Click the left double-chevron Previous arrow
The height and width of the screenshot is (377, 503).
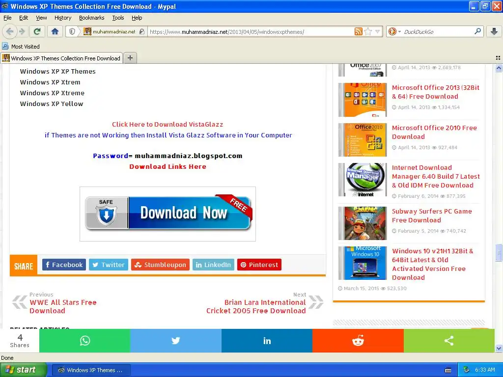20,302
